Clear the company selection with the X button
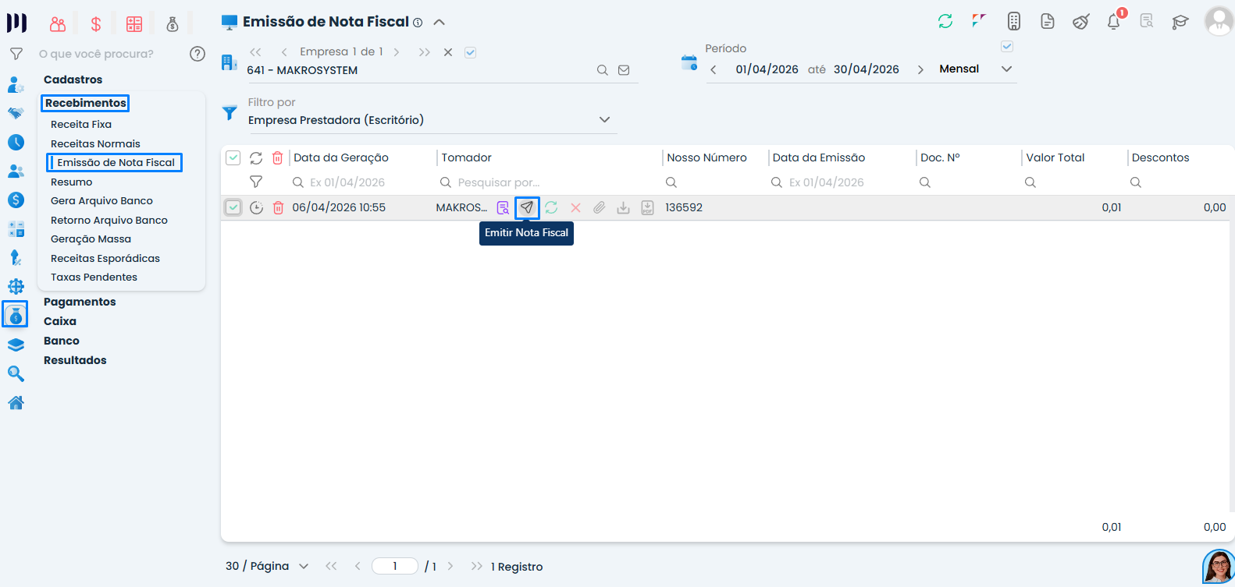 click(x=448, y=52)
